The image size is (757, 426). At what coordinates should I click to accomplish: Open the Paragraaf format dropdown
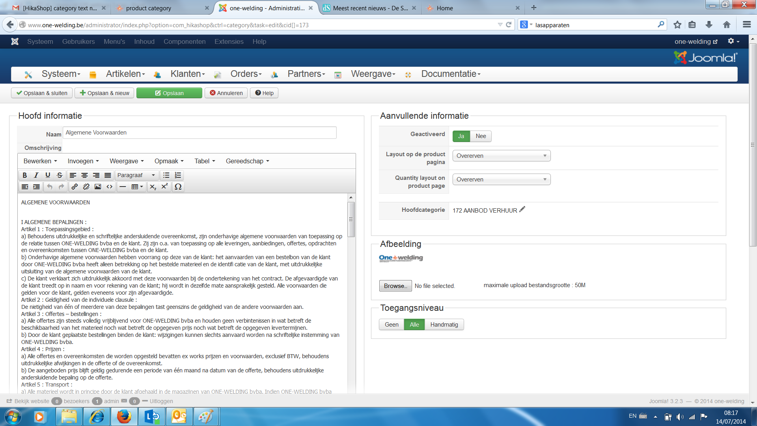coord(136,175)
